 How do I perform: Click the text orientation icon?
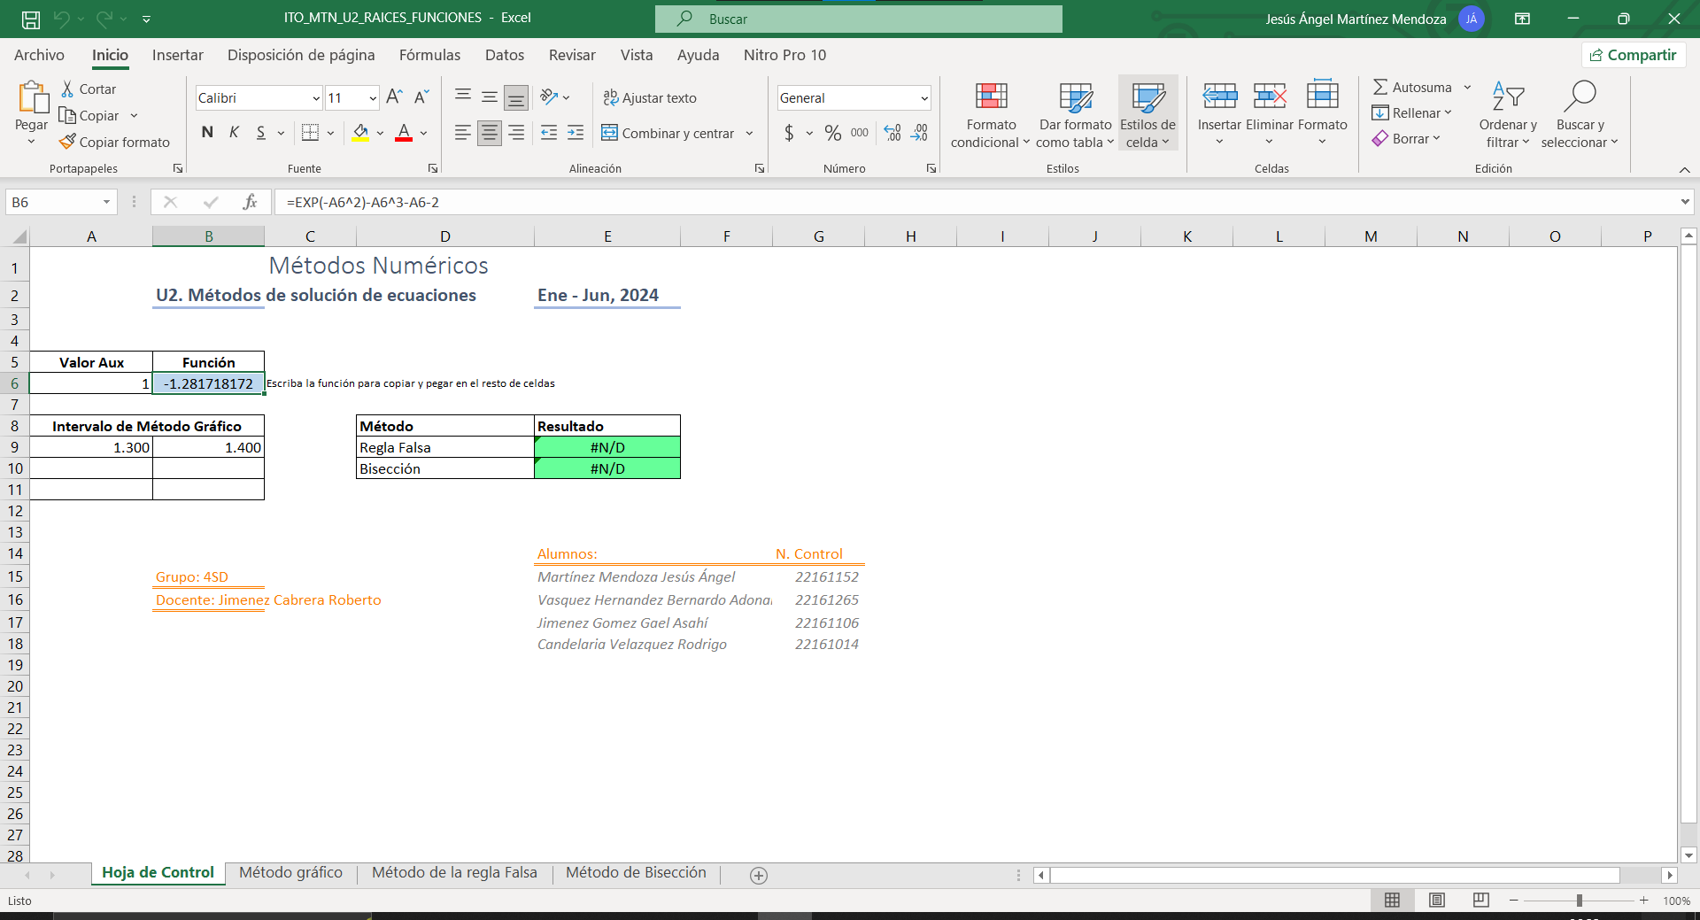(549, 97)
